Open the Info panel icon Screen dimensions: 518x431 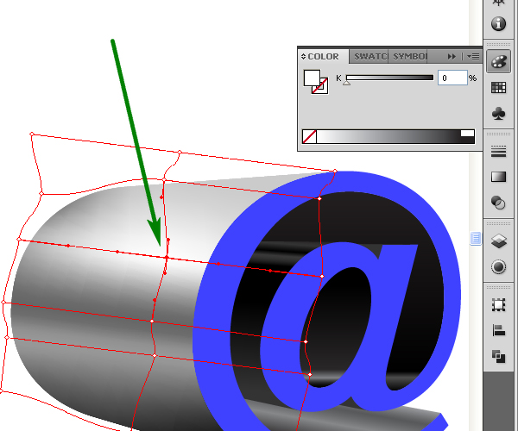498,24
